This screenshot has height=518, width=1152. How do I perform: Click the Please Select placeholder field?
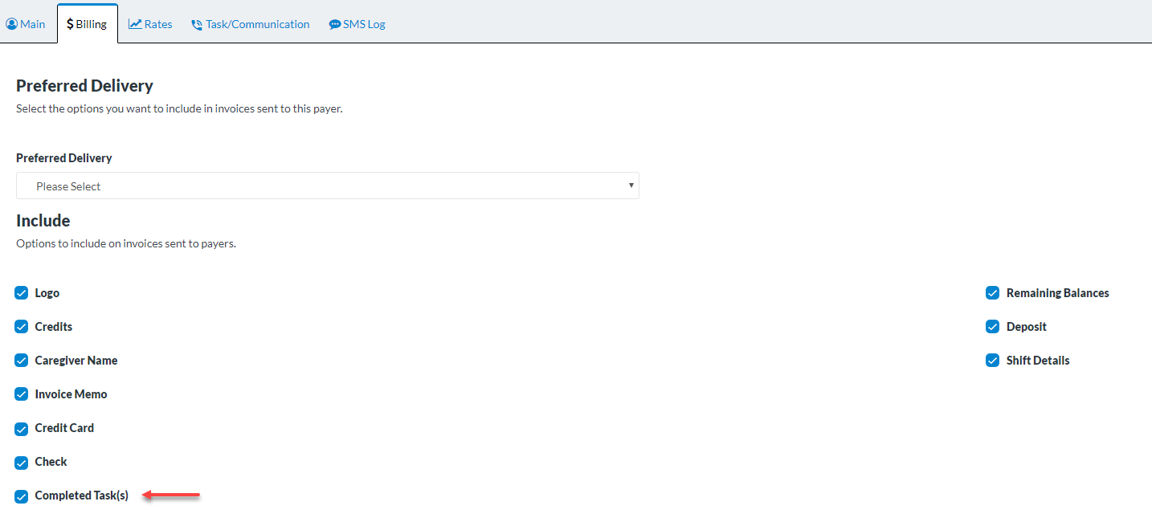(x=67, y=186)
